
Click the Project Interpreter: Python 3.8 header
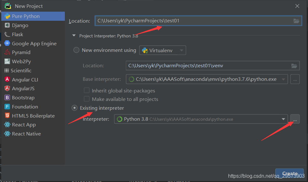point(109,36)
